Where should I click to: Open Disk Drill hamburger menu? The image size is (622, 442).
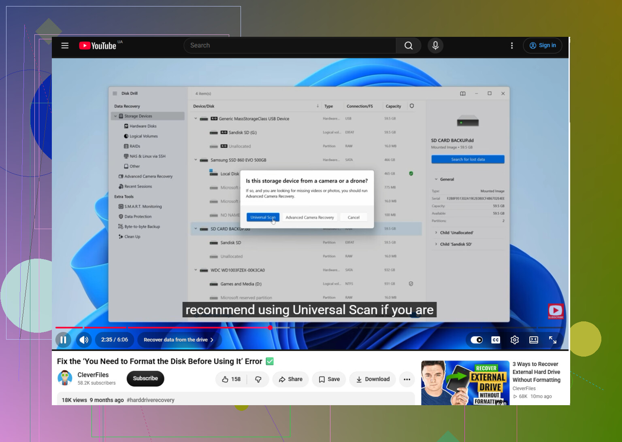coord(115,93)
